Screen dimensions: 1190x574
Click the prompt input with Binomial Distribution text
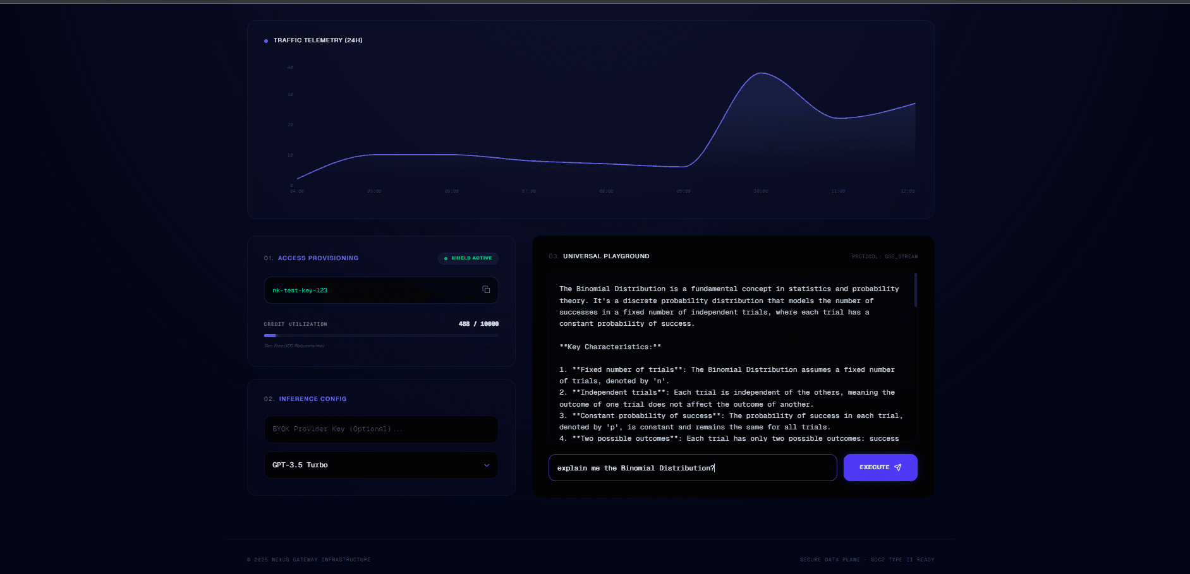pos(693,468)
